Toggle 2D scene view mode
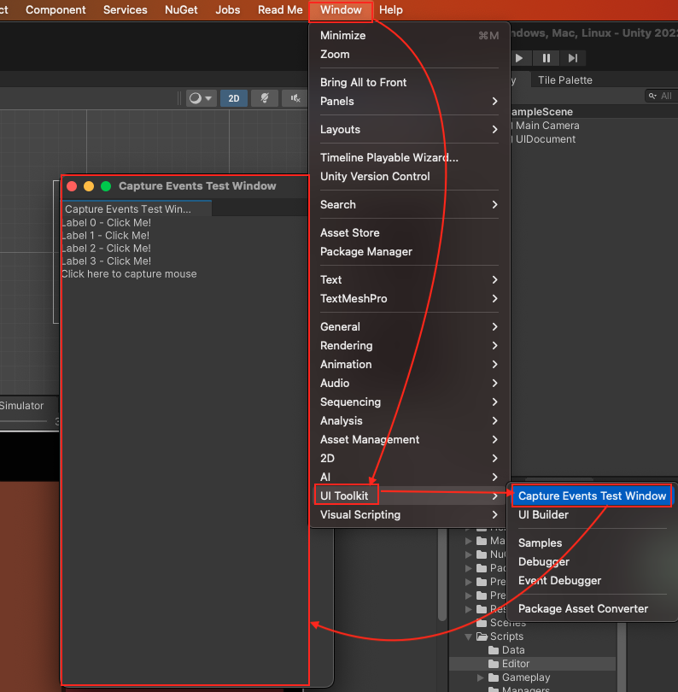The width and height of the screenshot is (678, 692). tap(233, 98)
